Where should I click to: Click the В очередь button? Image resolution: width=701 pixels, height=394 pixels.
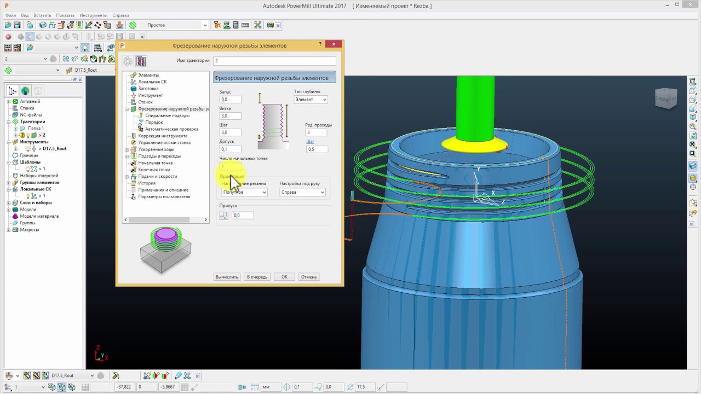click(257, 277)
